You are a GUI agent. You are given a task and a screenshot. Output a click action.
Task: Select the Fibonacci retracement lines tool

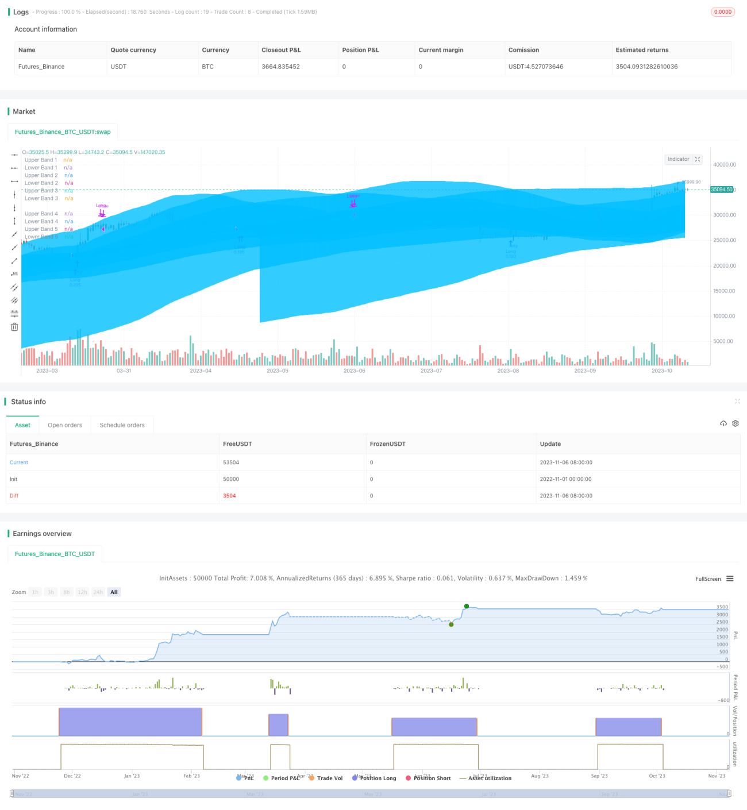point(14,314)
